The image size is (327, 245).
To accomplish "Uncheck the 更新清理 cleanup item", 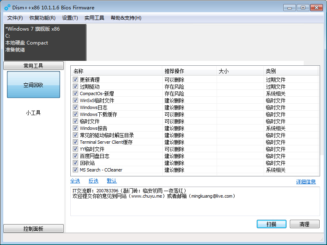I will point(75,80).
